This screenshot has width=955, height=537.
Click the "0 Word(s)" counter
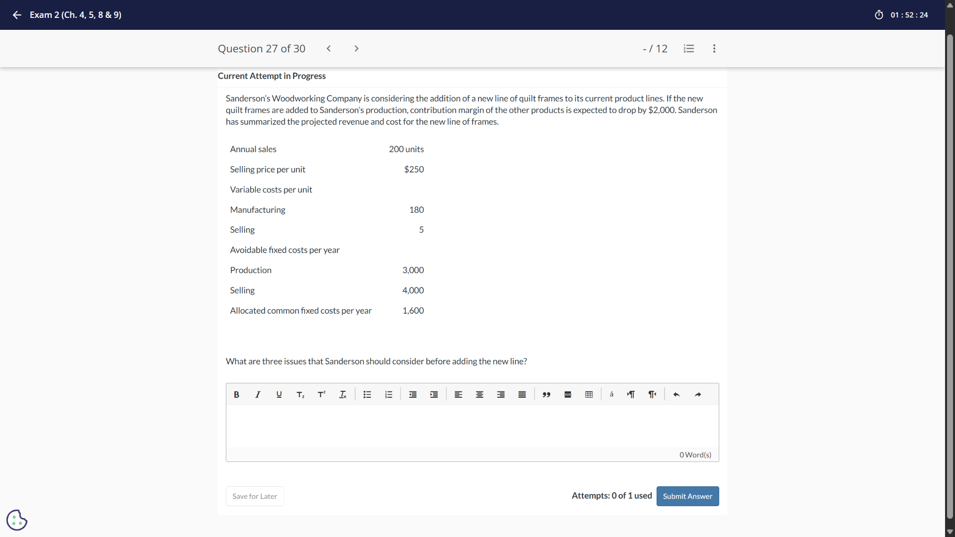point(695,455)
